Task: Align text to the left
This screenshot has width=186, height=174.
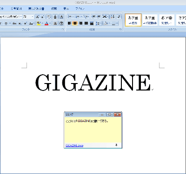Action: pos(70,23)
